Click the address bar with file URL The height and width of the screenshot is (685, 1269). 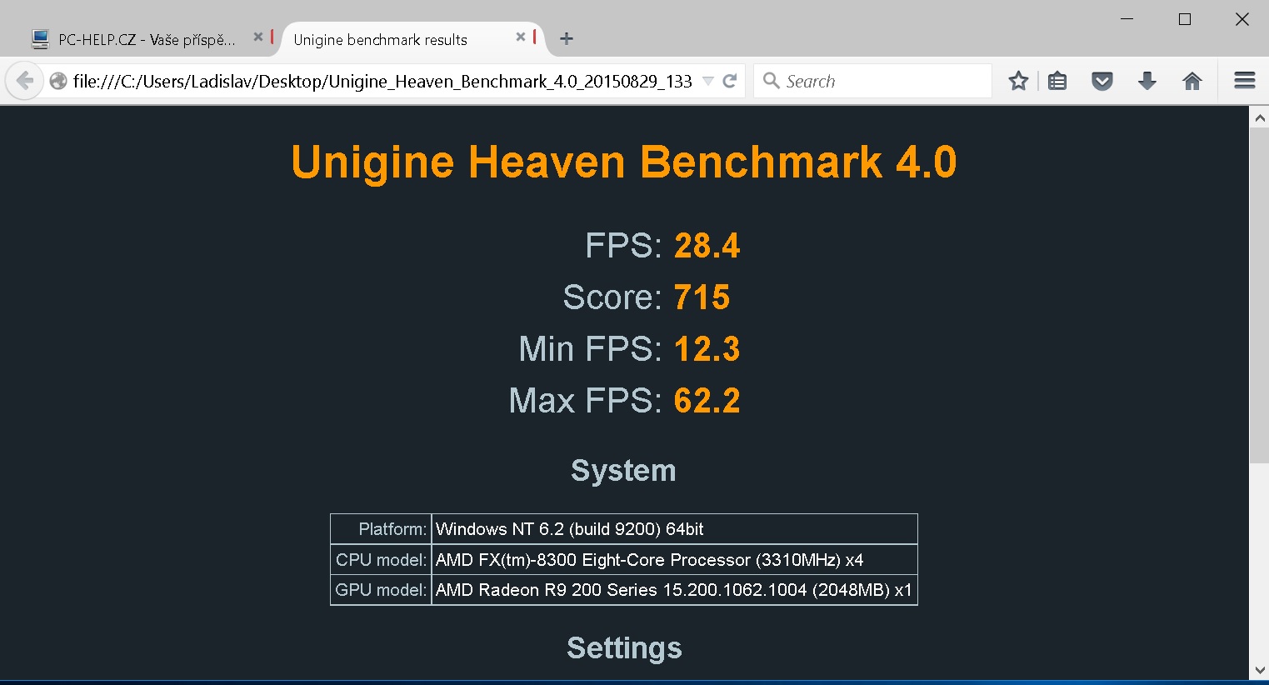point(382,81)
